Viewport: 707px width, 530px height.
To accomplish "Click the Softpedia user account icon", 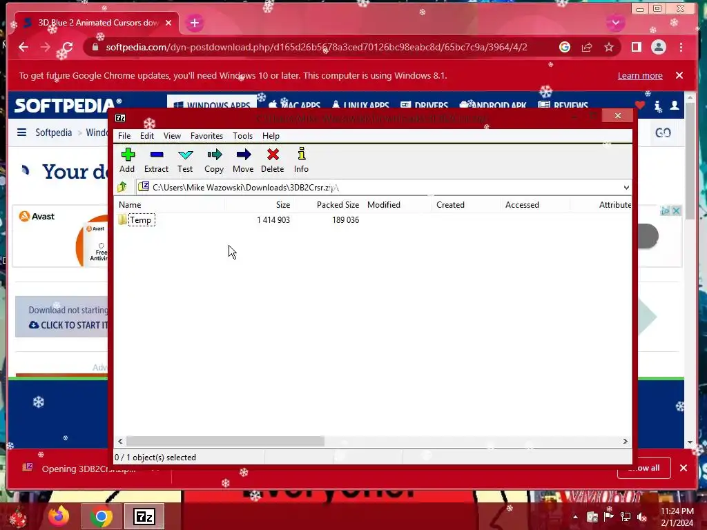I will 675,106.
